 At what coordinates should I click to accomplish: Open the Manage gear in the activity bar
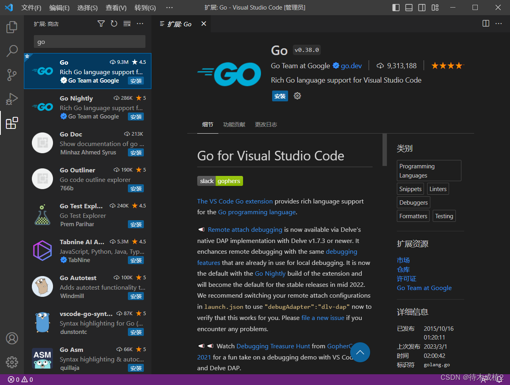12,362
